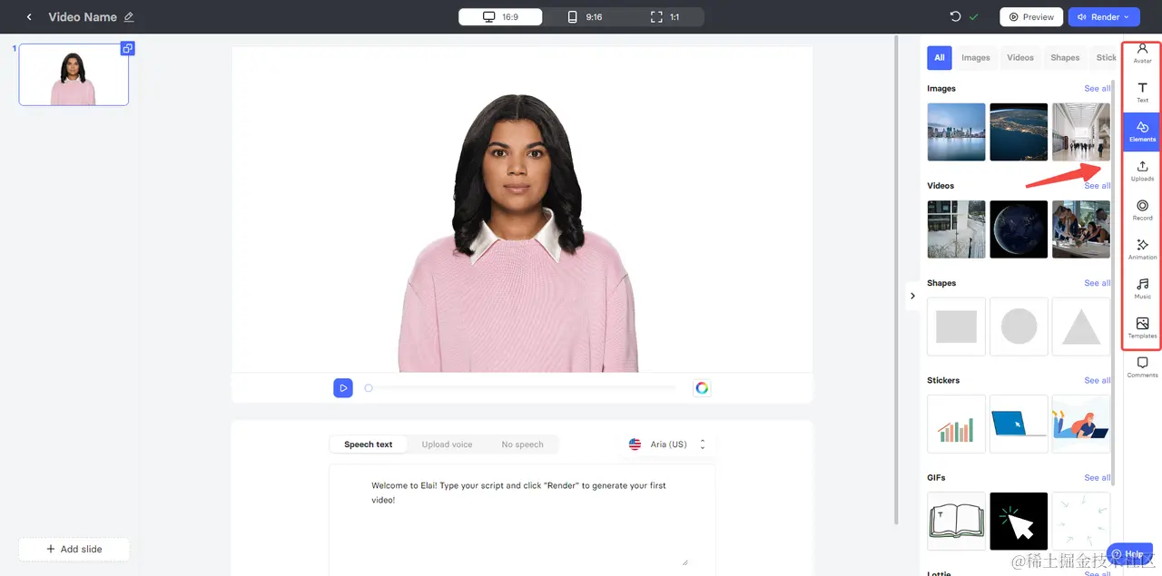This screenshot has width=1162, height=576.
Task: Open the background color wheel picker
Action: click(x=702, y=387)
